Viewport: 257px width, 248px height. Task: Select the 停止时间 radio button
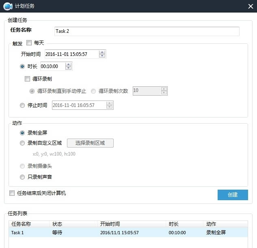(x=22, y=105)
